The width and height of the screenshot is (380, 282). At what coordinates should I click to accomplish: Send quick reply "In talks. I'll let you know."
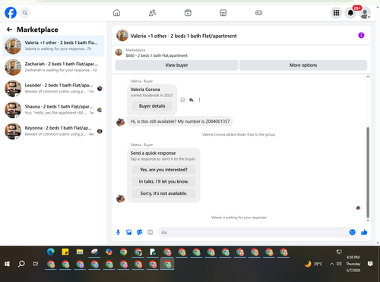click(163, 181)
